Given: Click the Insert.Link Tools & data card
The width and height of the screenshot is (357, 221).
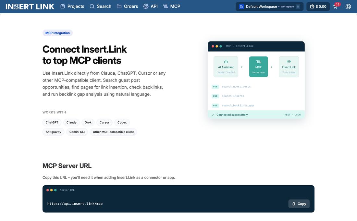Looking at the screenshot, I should 289,67.
